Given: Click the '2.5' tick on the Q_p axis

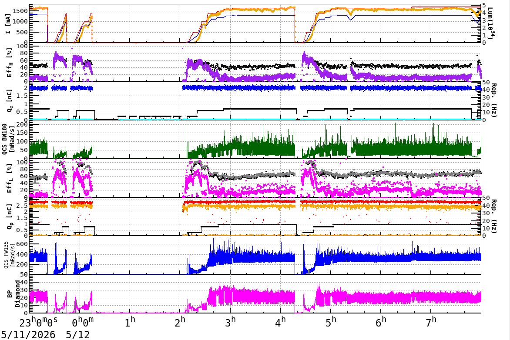Looking at the screenshot, I should [22, 206].
